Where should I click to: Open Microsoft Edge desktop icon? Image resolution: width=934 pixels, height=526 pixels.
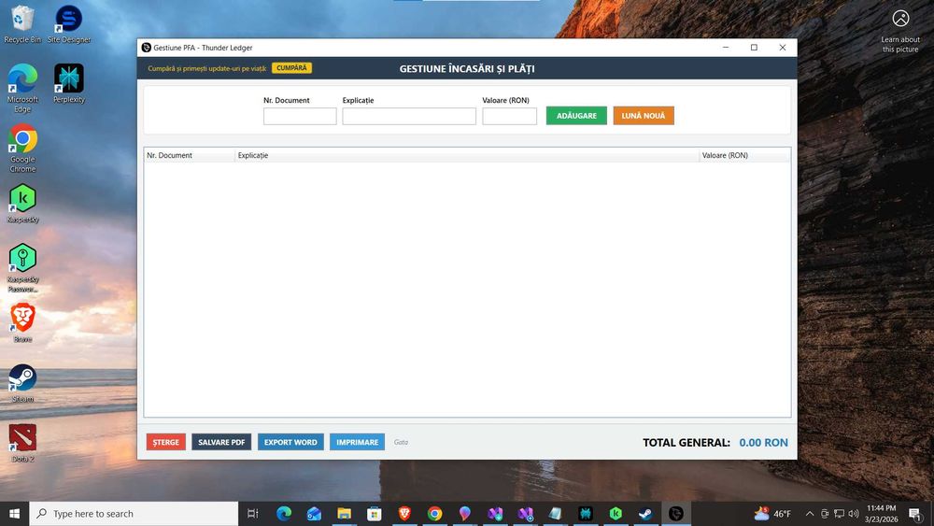point(22,88)
